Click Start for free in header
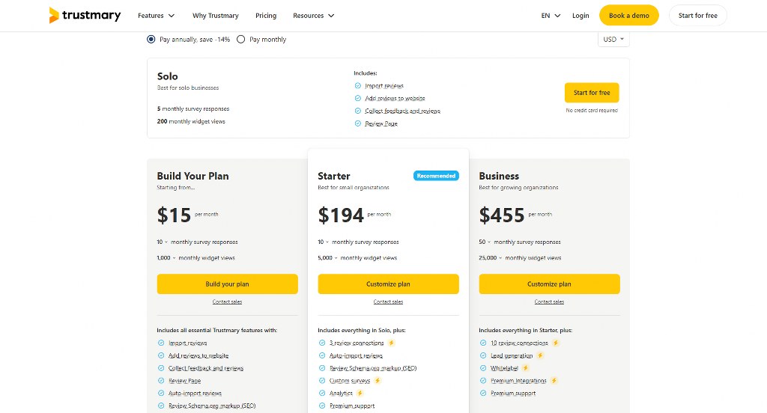The width and height of the screenshot is (767, 413). pyautogui.click(x=697, y=16)
